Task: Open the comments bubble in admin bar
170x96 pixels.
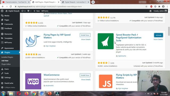Action: click(x=29, y=11)
